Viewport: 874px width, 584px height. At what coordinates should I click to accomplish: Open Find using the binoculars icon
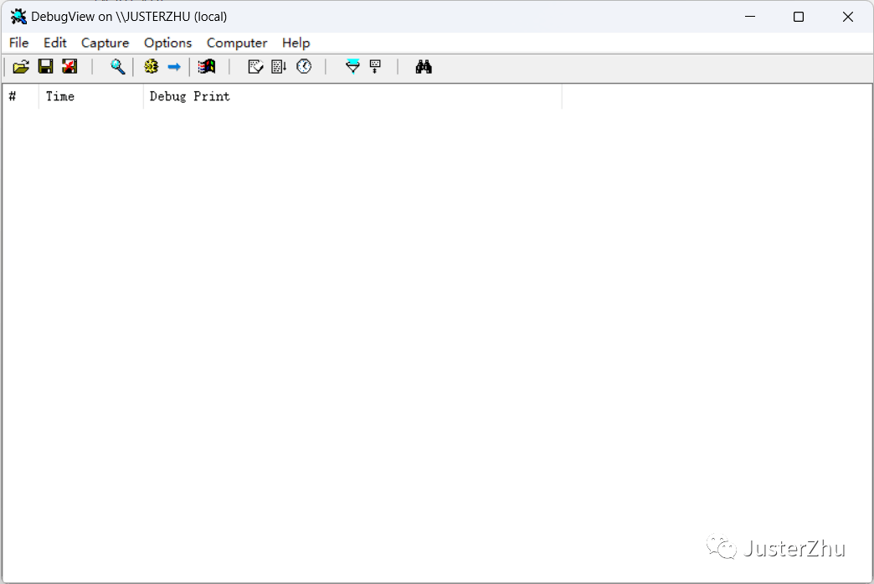[424, 66]
